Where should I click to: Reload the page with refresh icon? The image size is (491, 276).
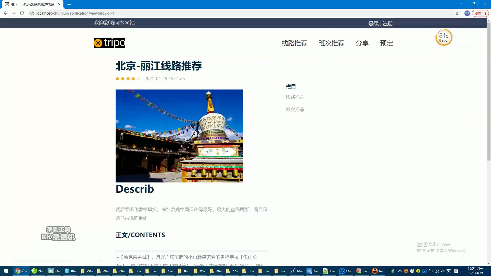point(22,13)
